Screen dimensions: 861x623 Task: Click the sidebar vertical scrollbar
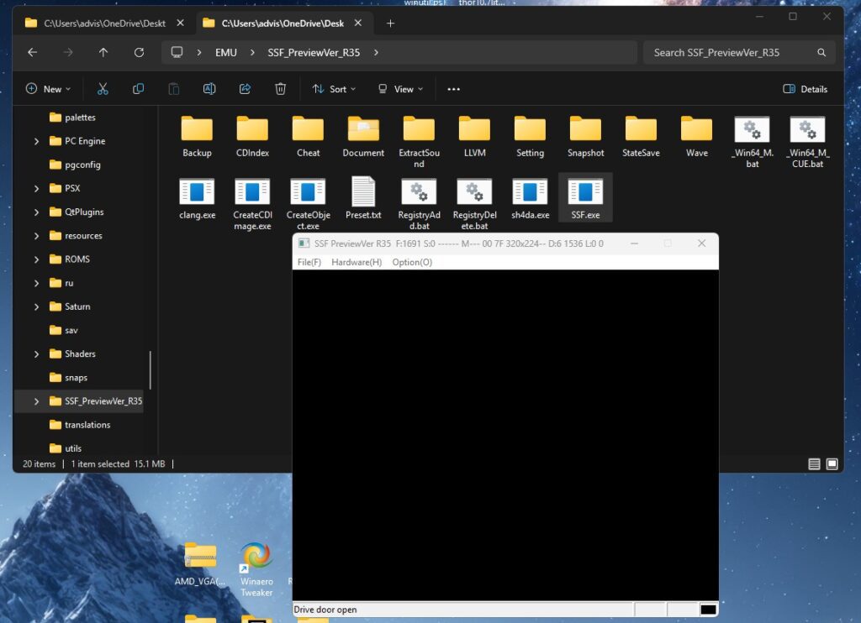pos(150,370)
